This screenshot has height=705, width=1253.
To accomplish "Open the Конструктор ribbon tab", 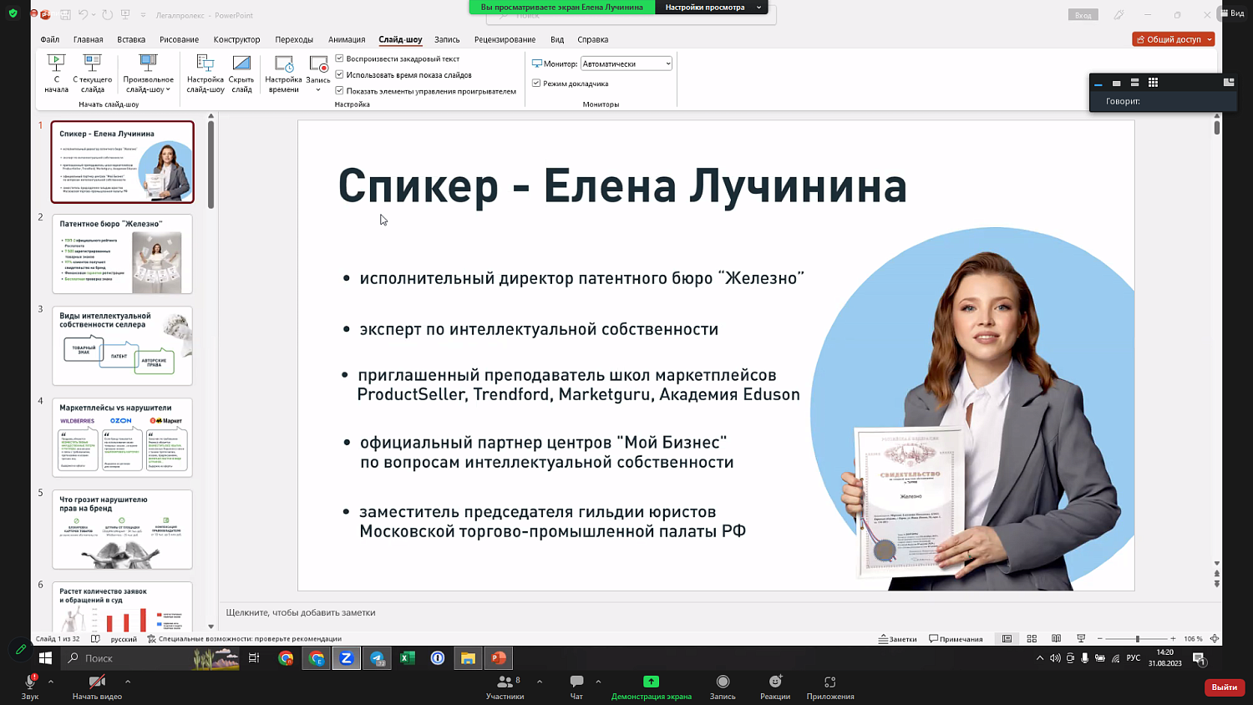I will click(x=236, y=39).
